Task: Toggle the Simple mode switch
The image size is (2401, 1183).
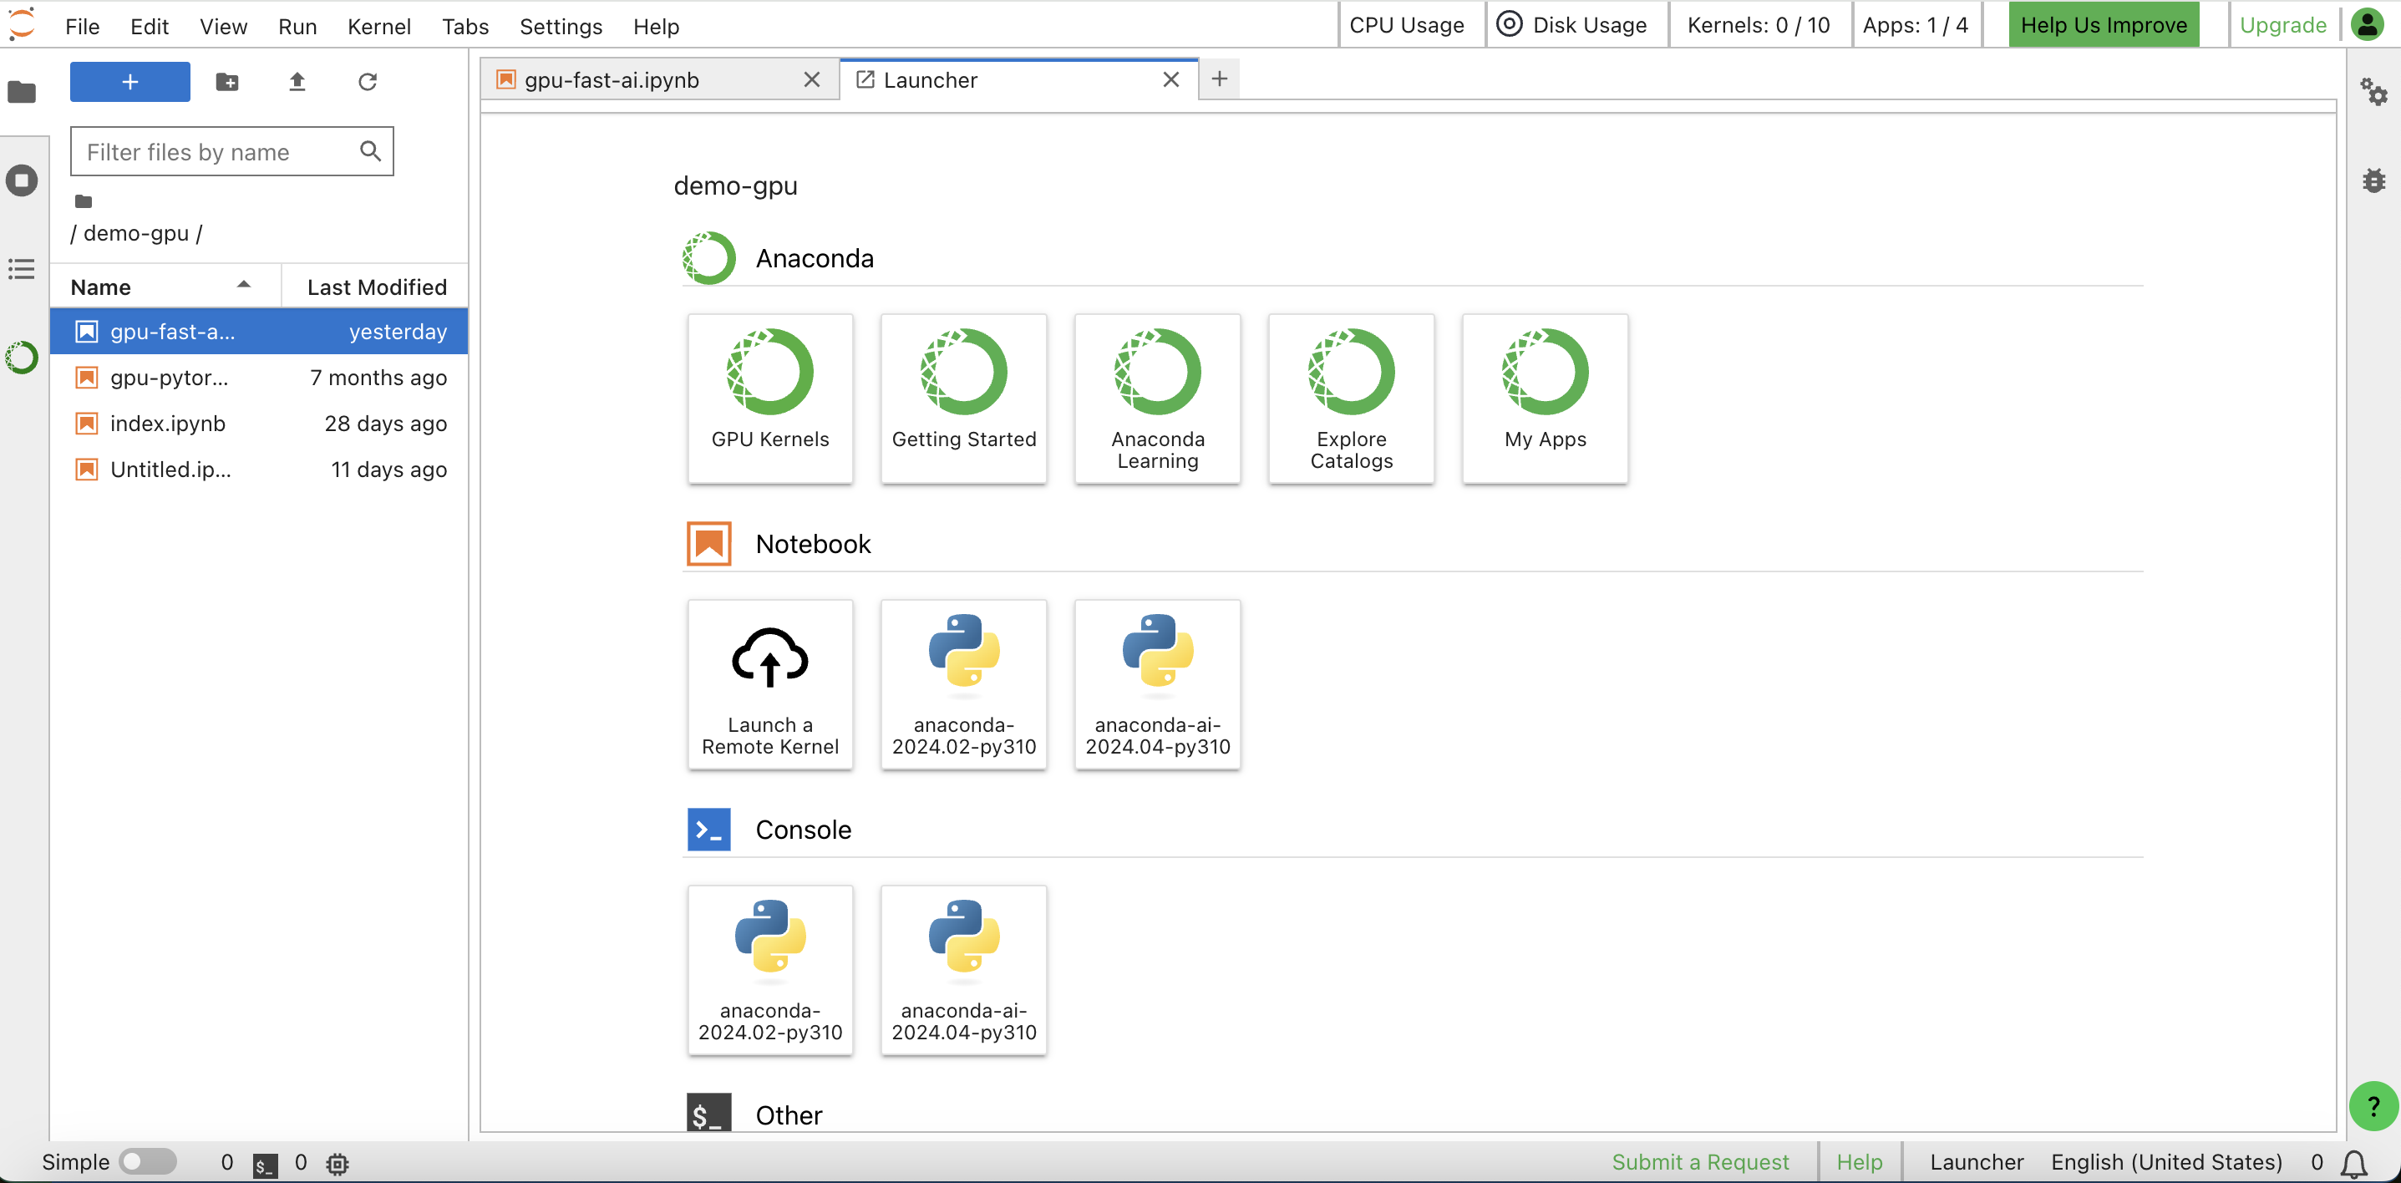Action: click(148, 1161)
